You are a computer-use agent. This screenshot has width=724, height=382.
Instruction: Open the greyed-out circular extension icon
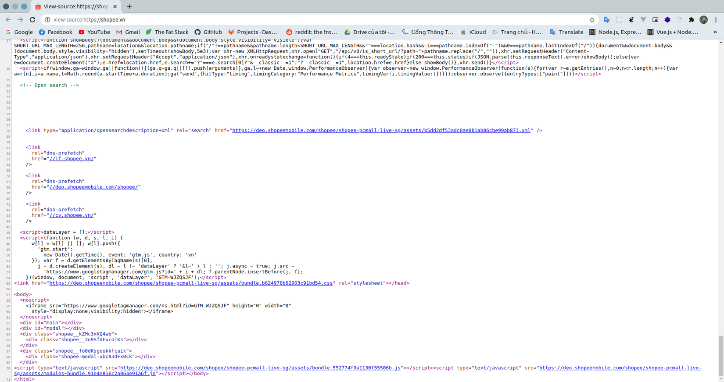coord(680,20)
